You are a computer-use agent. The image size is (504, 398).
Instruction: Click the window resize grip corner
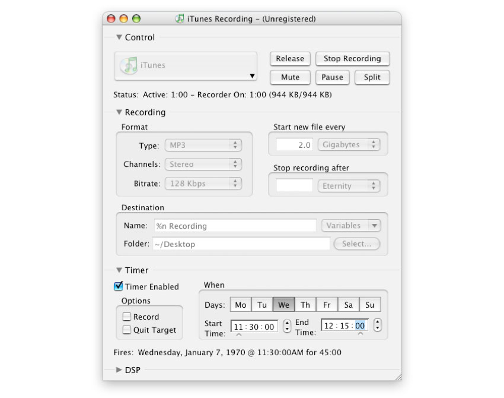[x=398, y=377]
